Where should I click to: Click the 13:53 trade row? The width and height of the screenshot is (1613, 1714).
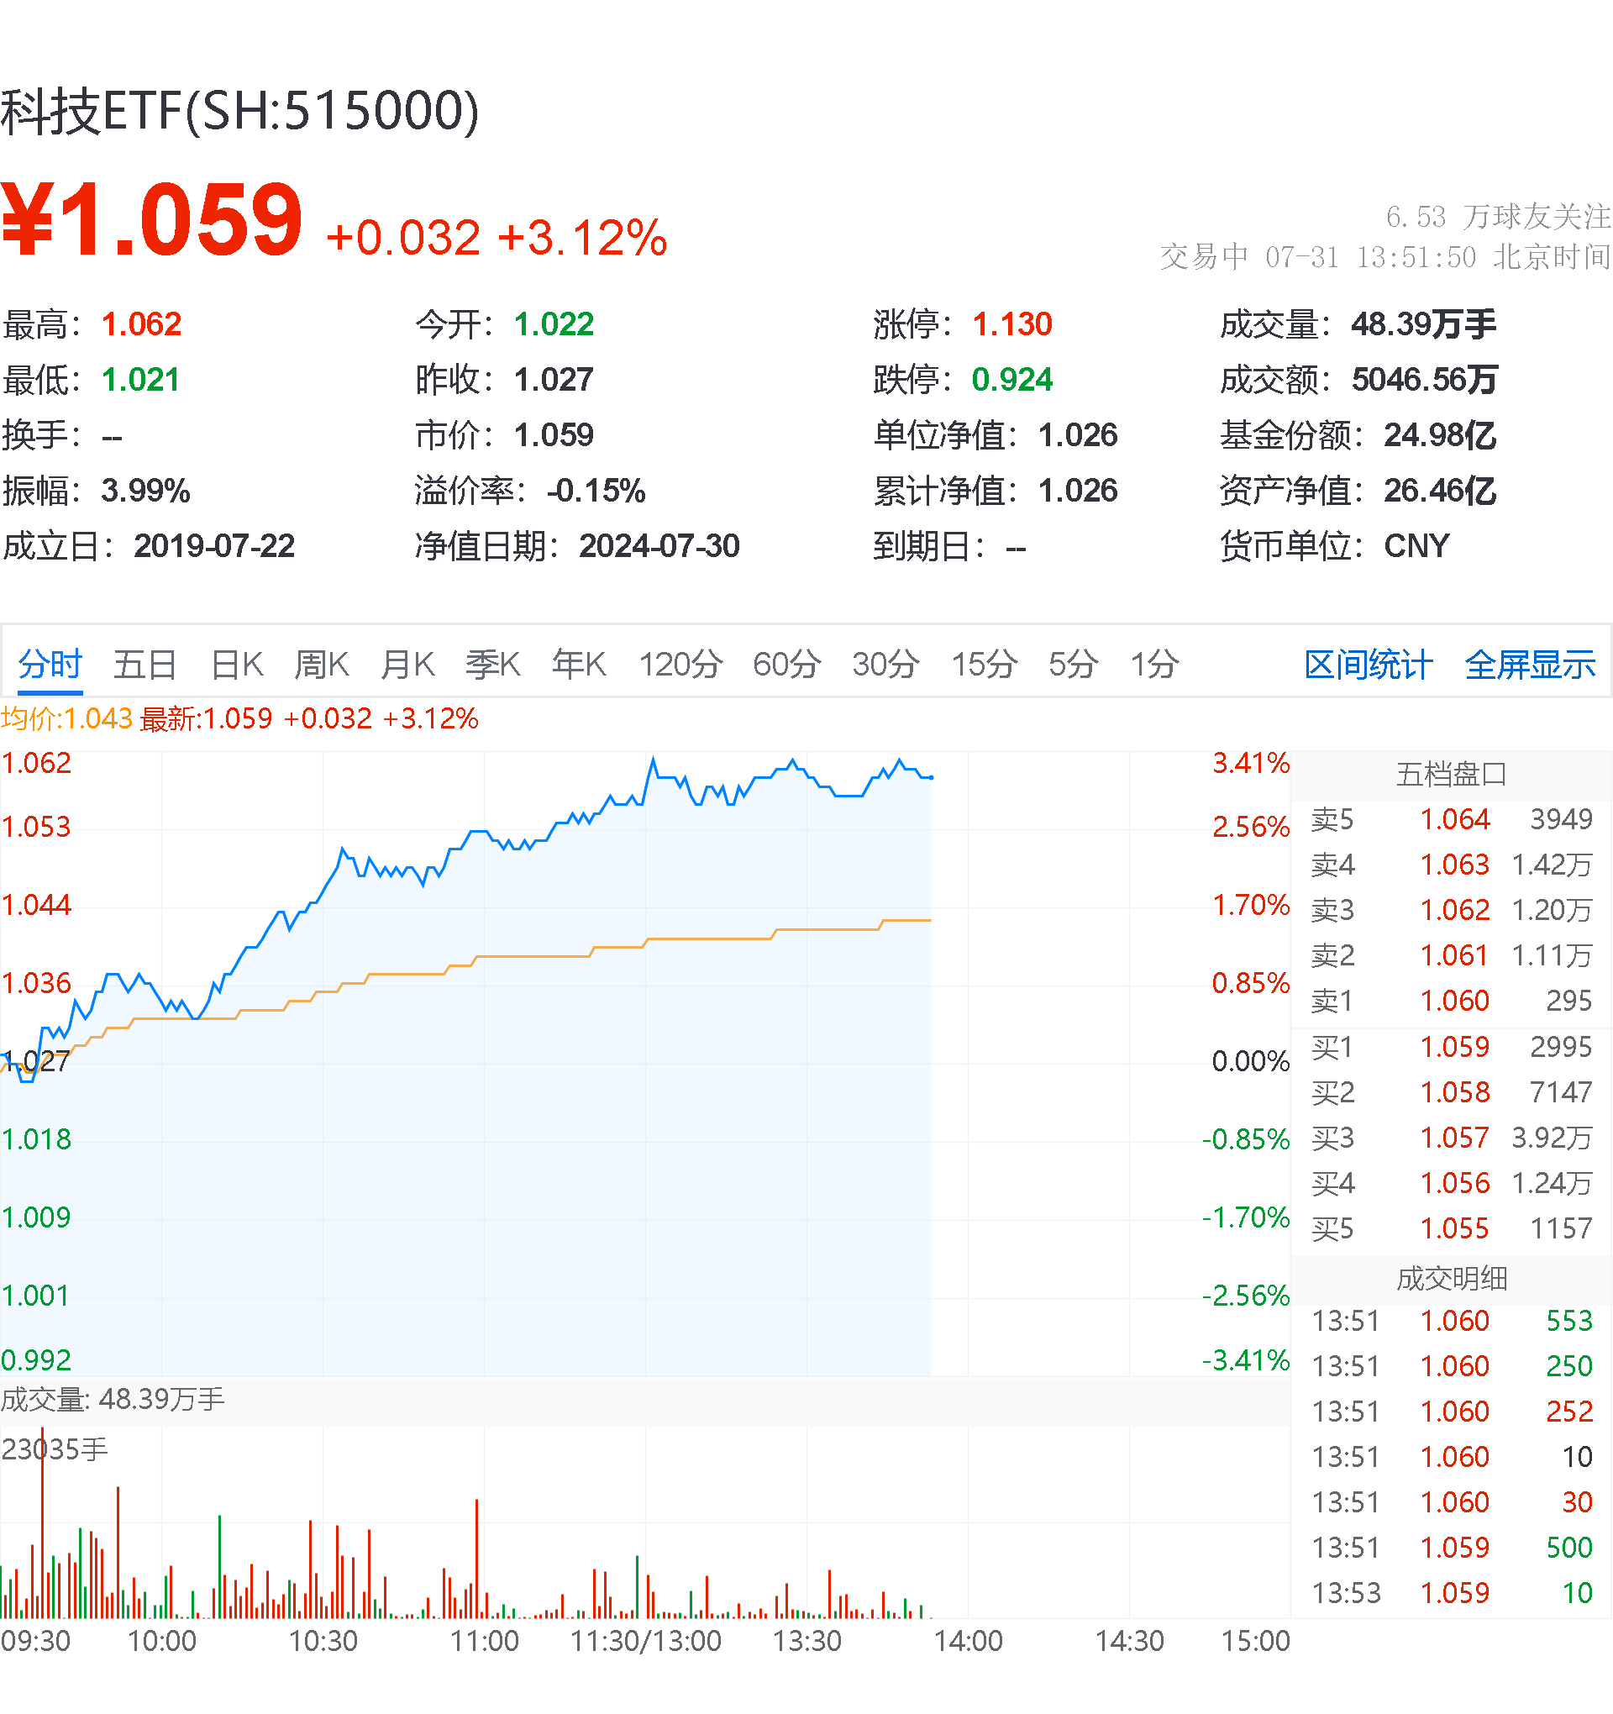[x=1451, y=1594]
